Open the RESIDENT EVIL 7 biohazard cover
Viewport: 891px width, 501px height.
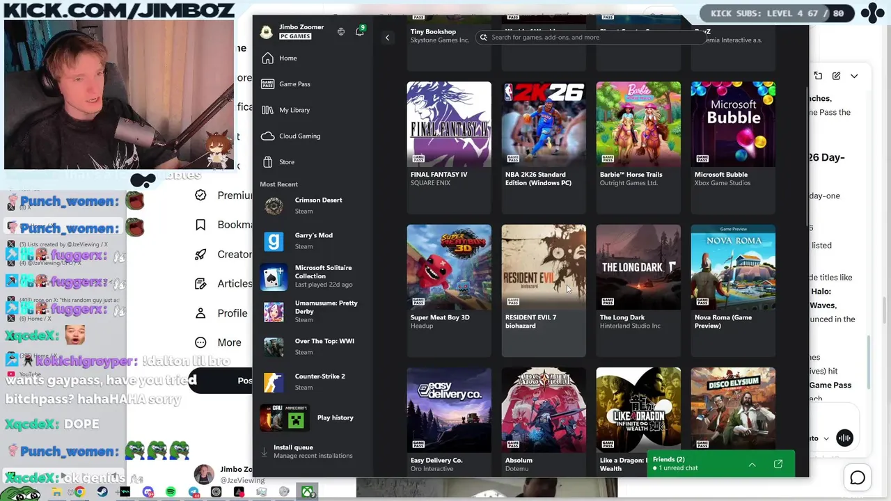coord(544,267)
